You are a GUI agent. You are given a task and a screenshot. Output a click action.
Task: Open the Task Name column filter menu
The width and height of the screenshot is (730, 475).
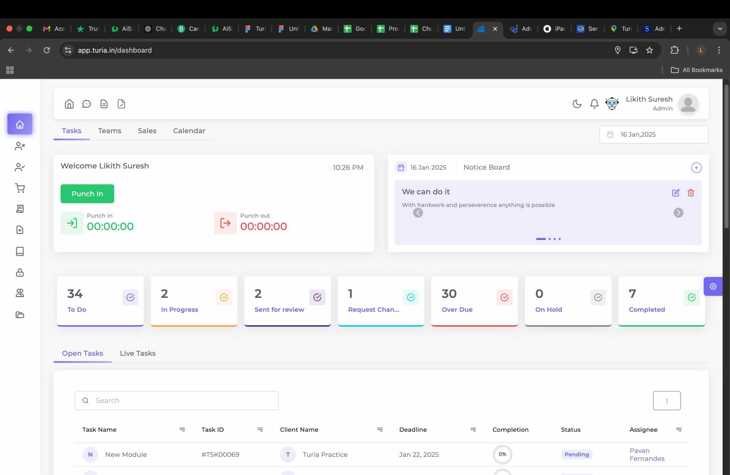pos(182,430)
